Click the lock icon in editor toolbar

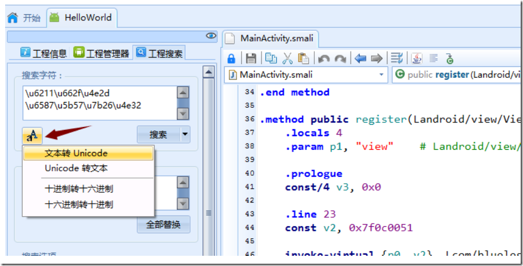click(231, 58)
